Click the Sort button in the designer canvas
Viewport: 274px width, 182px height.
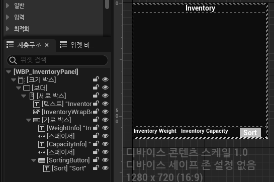point(250,133)
